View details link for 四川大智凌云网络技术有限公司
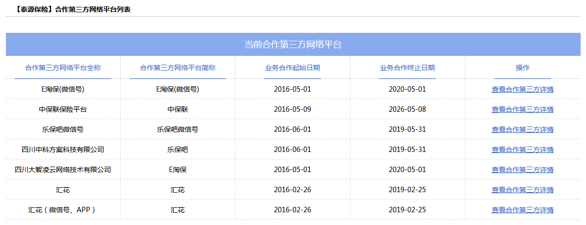Screen dimensions: 586x225 [x=522, y=170]
